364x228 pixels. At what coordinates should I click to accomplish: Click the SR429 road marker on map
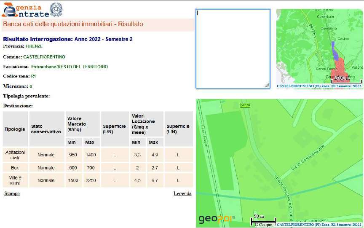[245, 105]
